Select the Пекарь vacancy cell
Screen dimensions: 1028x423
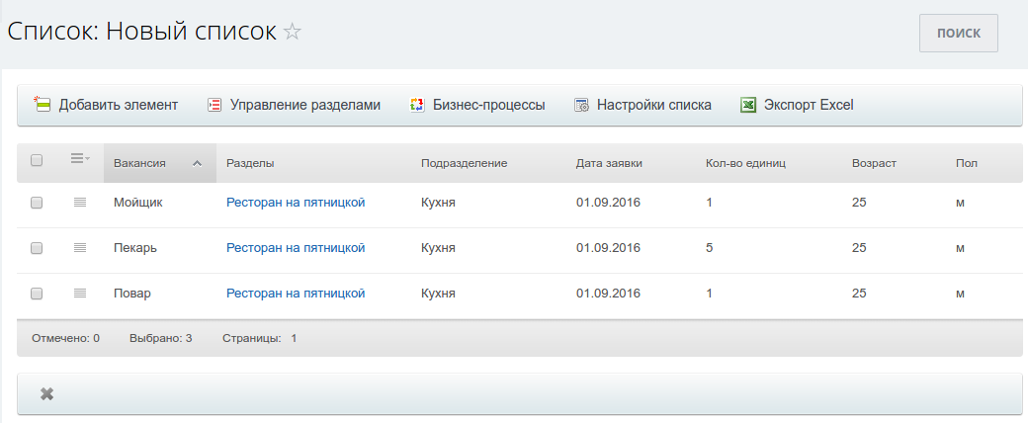[135, 248]
